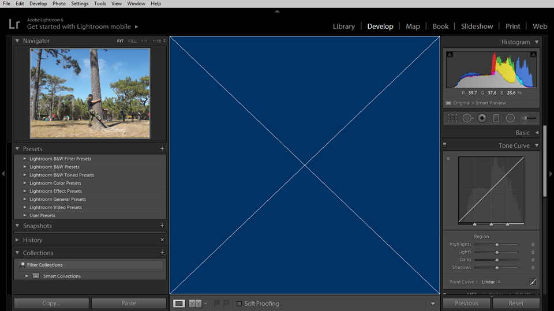Screen dimensions: 554x311
Task: Hide the left panel group arrow
Action: click(3, 174)
